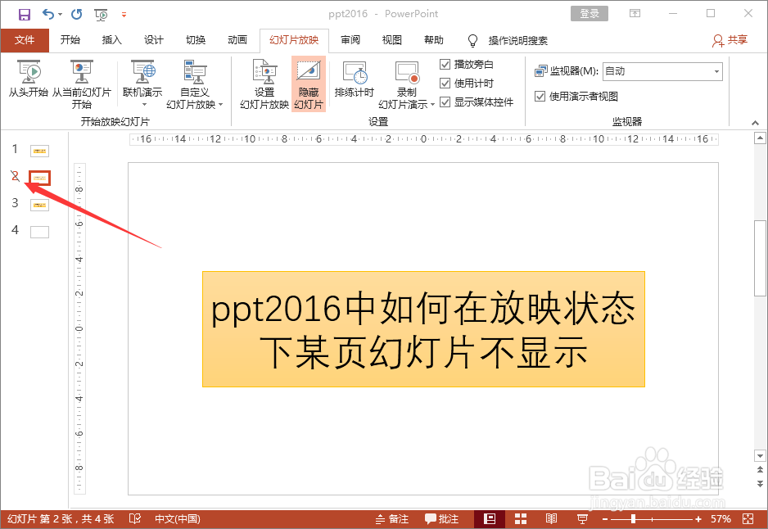The image size is (768, 529).
Task: Switch to Reading view icon
Action: pos(552,519)
